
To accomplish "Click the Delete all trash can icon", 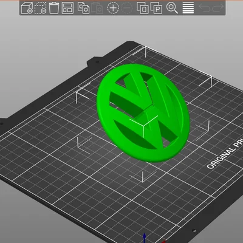I will click(54, 8).
